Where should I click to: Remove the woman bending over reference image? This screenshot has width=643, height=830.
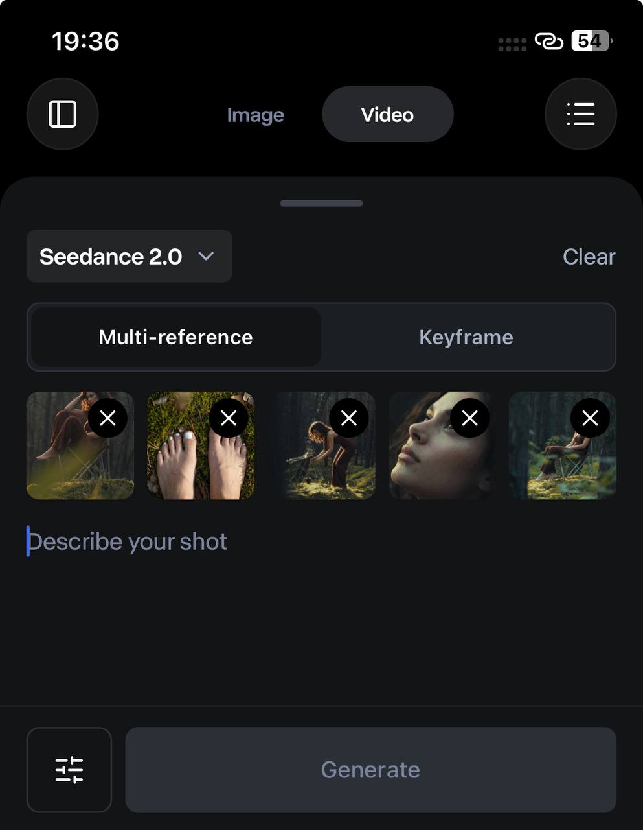[x=349, y=418]
